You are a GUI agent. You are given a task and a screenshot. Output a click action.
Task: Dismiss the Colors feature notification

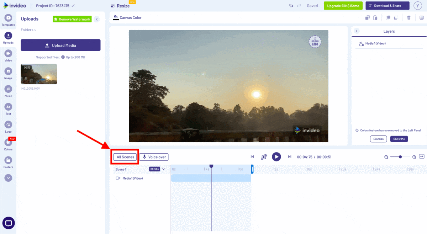(378, 139)
